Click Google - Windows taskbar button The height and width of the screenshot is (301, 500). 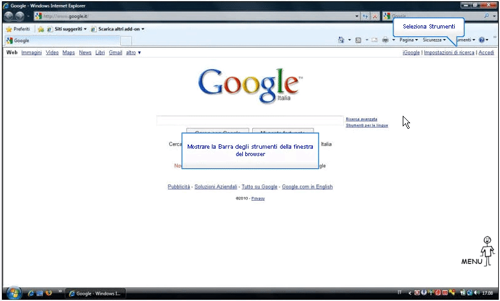tap(95, 294)
